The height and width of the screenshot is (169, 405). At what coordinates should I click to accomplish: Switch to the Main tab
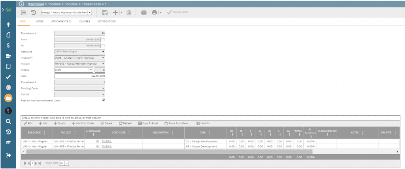click(23, 21)
